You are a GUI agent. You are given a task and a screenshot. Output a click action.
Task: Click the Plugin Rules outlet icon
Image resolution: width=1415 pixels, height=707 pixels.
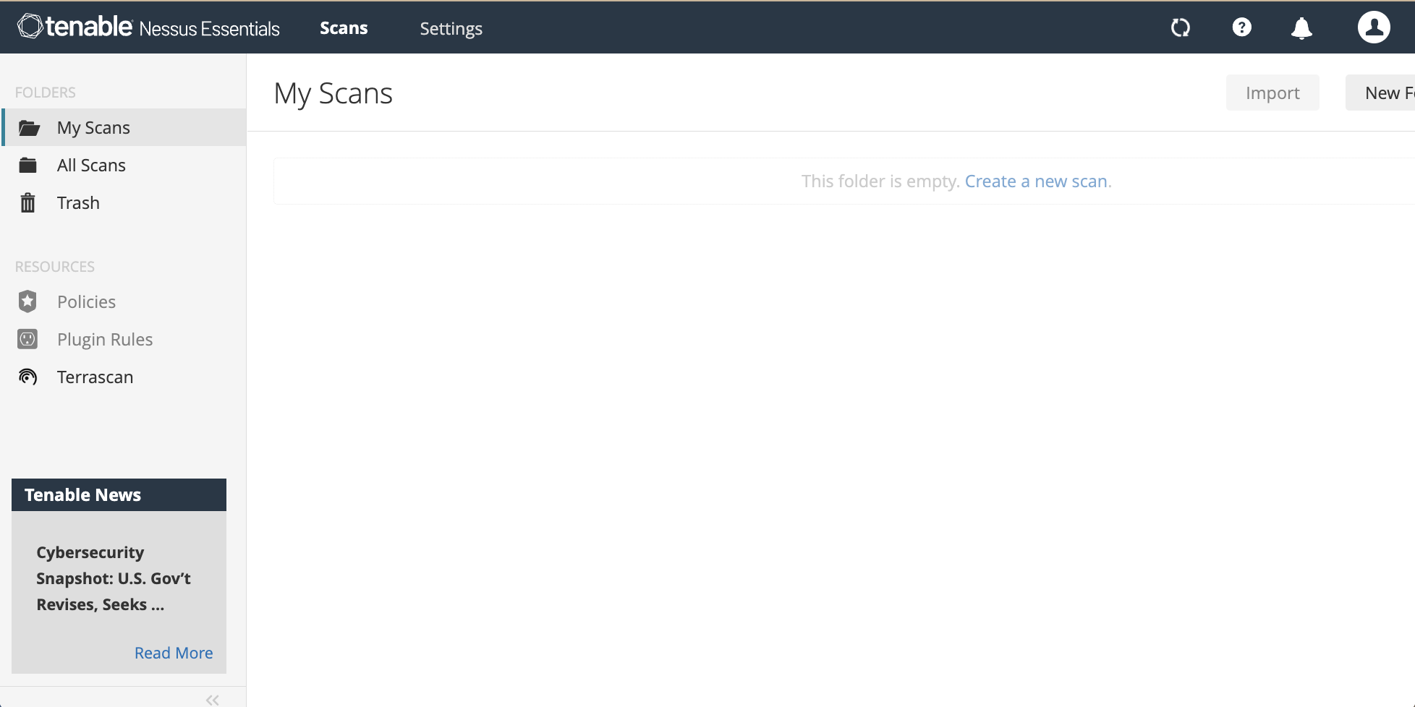tap(27, 339)
